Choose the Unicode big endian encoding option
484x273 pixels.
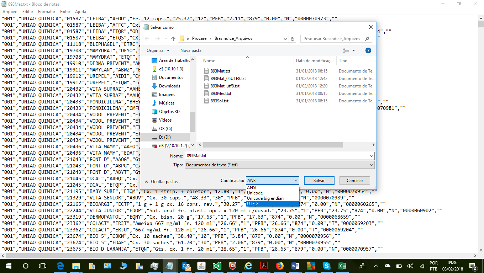coord(273,198)
